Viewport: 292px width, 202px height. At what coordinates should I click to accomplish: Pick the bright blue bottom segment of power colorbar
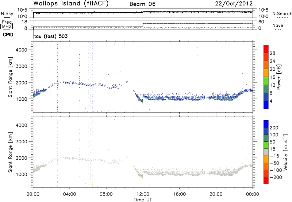[266, 105]
